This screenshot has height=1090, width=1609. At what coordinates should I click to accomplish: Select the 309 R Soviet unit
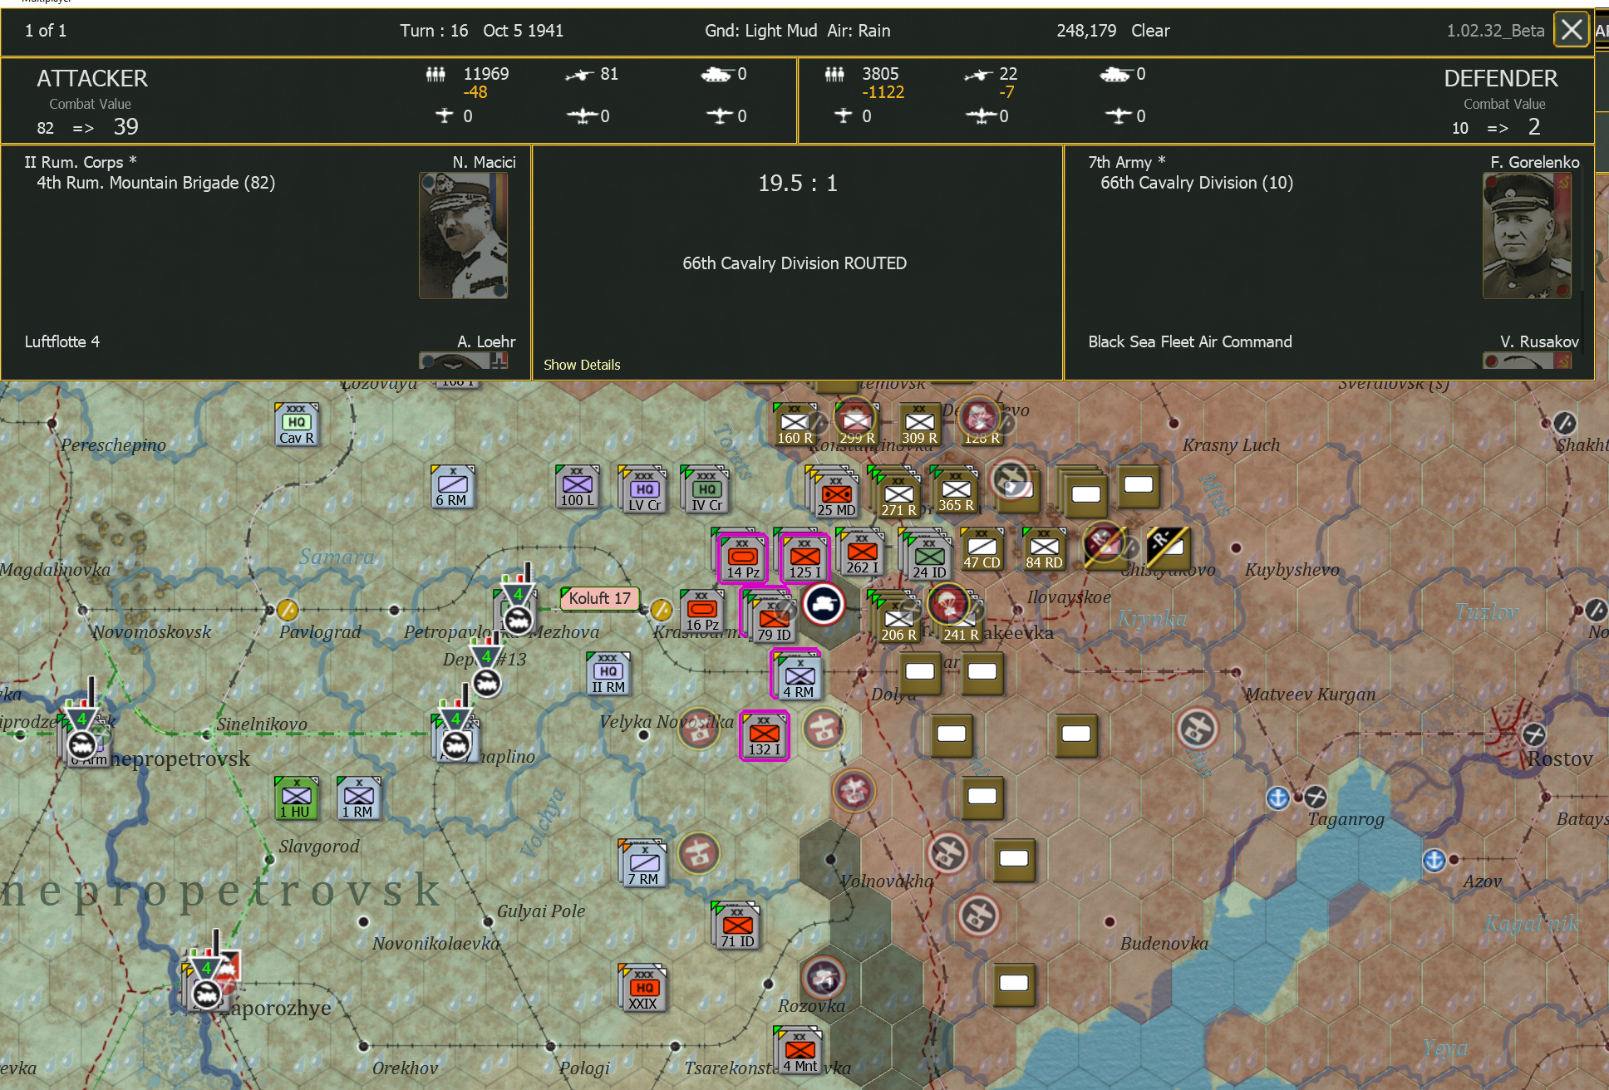[x=919, y=425]
